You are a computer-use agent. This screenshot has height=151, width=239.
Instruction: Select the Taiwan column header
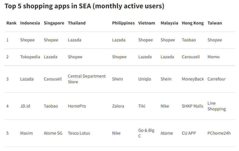215,23
